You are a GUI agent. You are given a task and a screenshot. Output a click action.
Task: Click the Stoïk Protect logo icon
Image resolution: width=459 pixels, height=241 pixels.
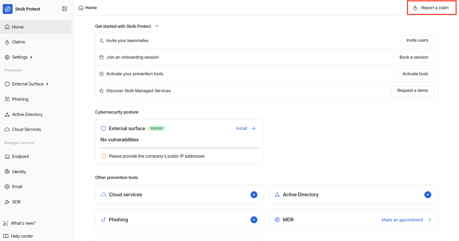[7, 9]
